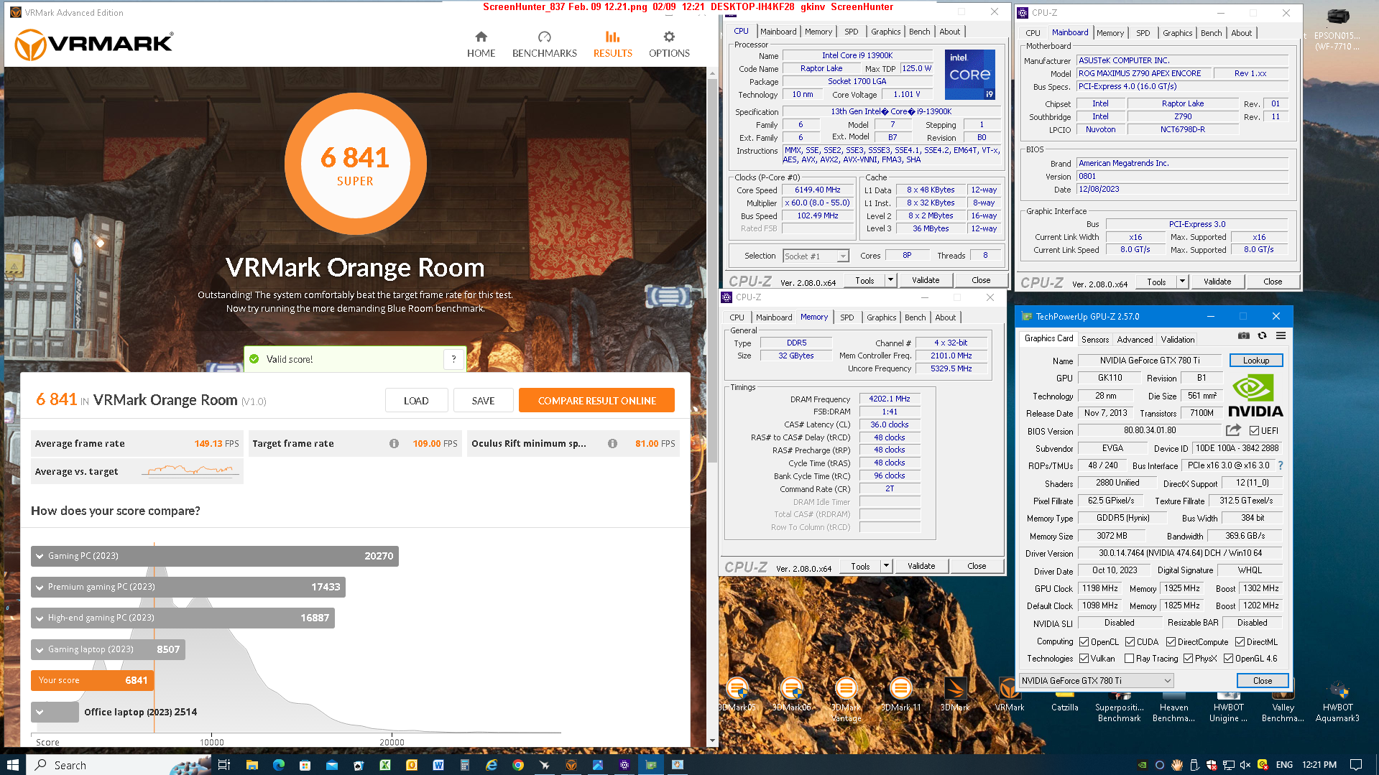
Task: Open the GPU-Z hamburger menu
Action: pyautogui.click(x=1281, y=336)
